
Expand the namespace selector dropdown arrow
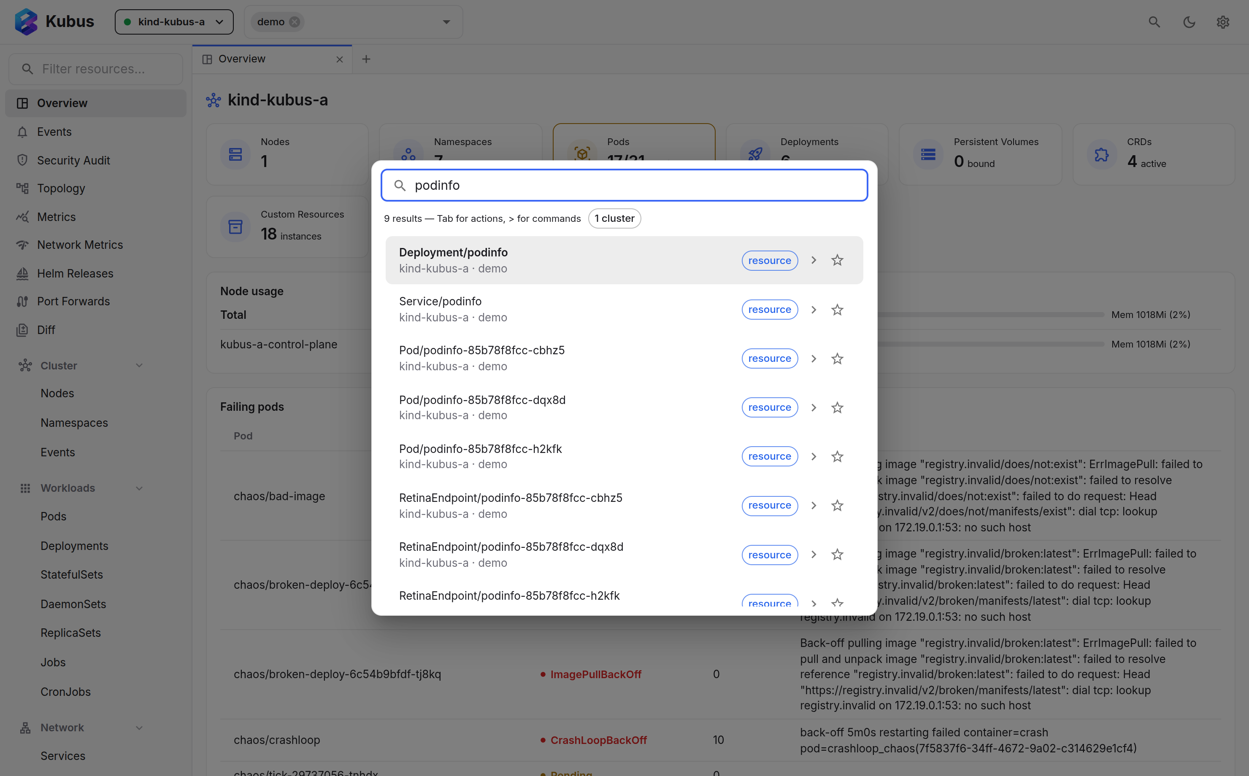pyautogui.click(x=446, y=22)
